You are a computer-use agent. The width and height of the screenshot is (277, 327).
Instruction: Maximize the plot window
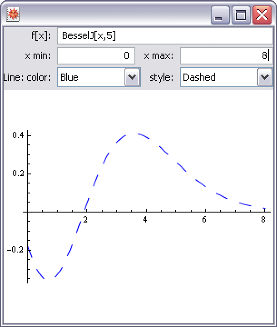(x=241, y=15)
